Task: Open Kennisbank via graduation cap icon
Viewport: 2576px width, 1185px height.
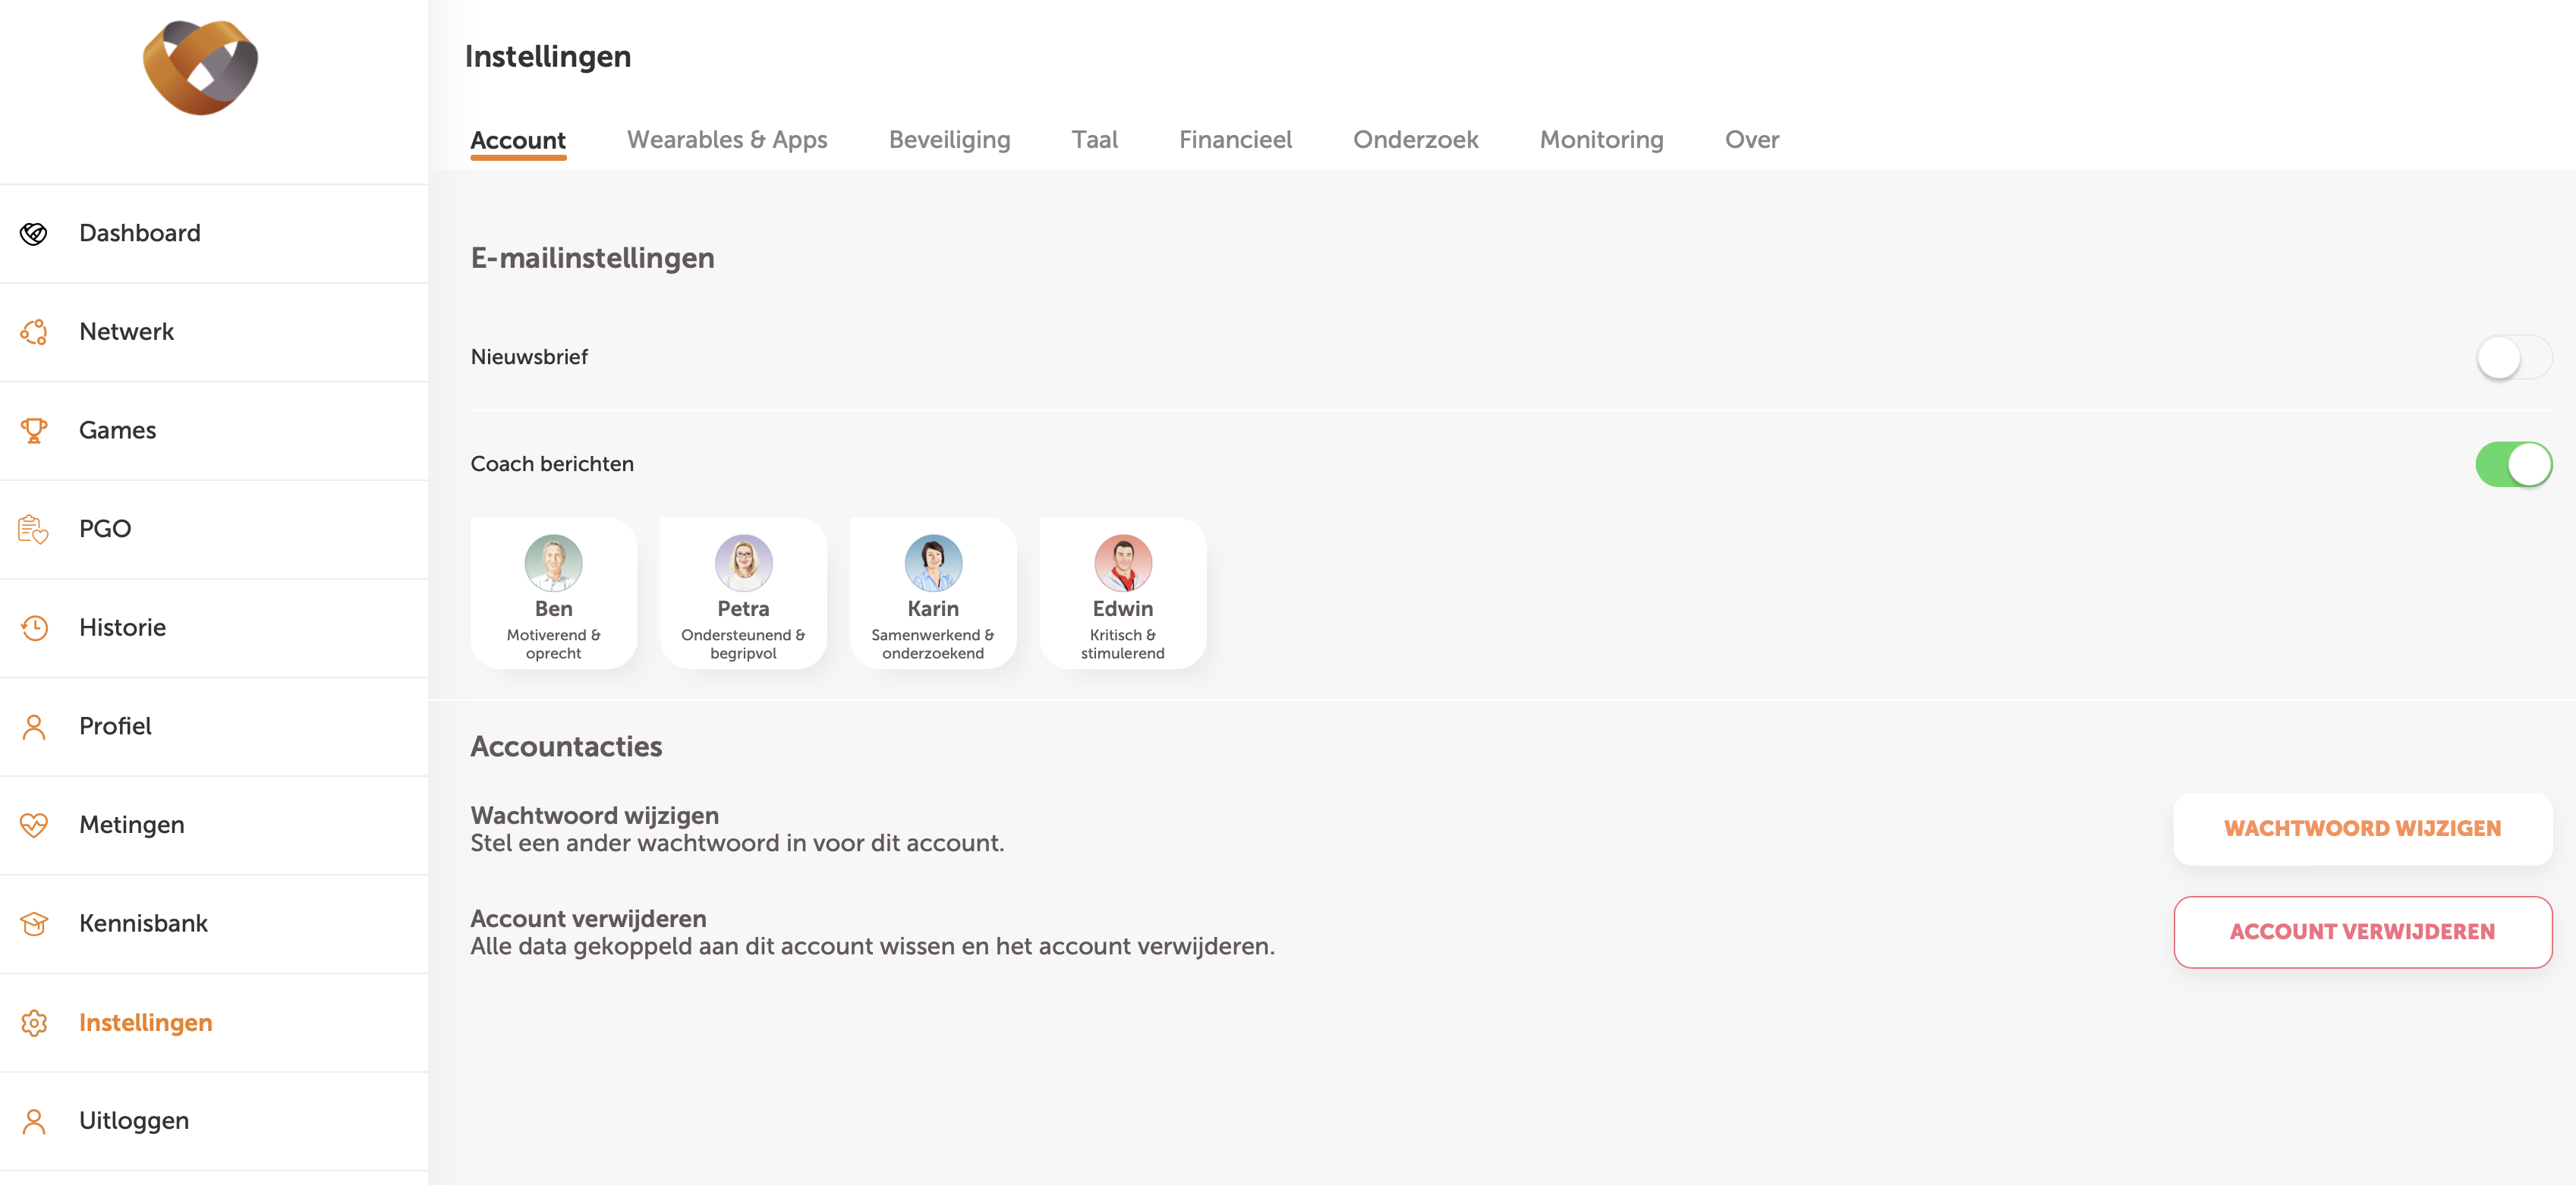Action: point(34,923)
